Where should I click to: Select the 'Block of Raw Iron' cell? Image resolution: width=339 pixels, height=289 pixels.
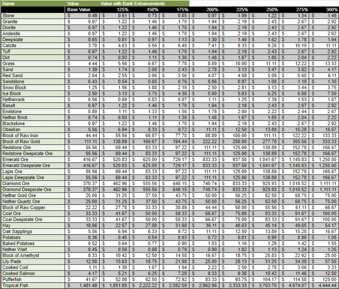33,136
